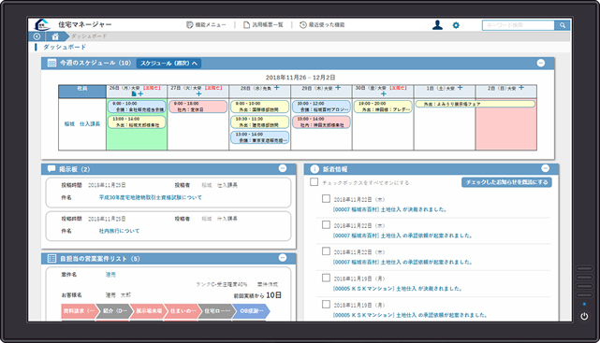Viewport: 600px width, 343px height.
Task: Check チェックボックスをすべてオンにする checkbox
Action: click(x=315, y=182)
